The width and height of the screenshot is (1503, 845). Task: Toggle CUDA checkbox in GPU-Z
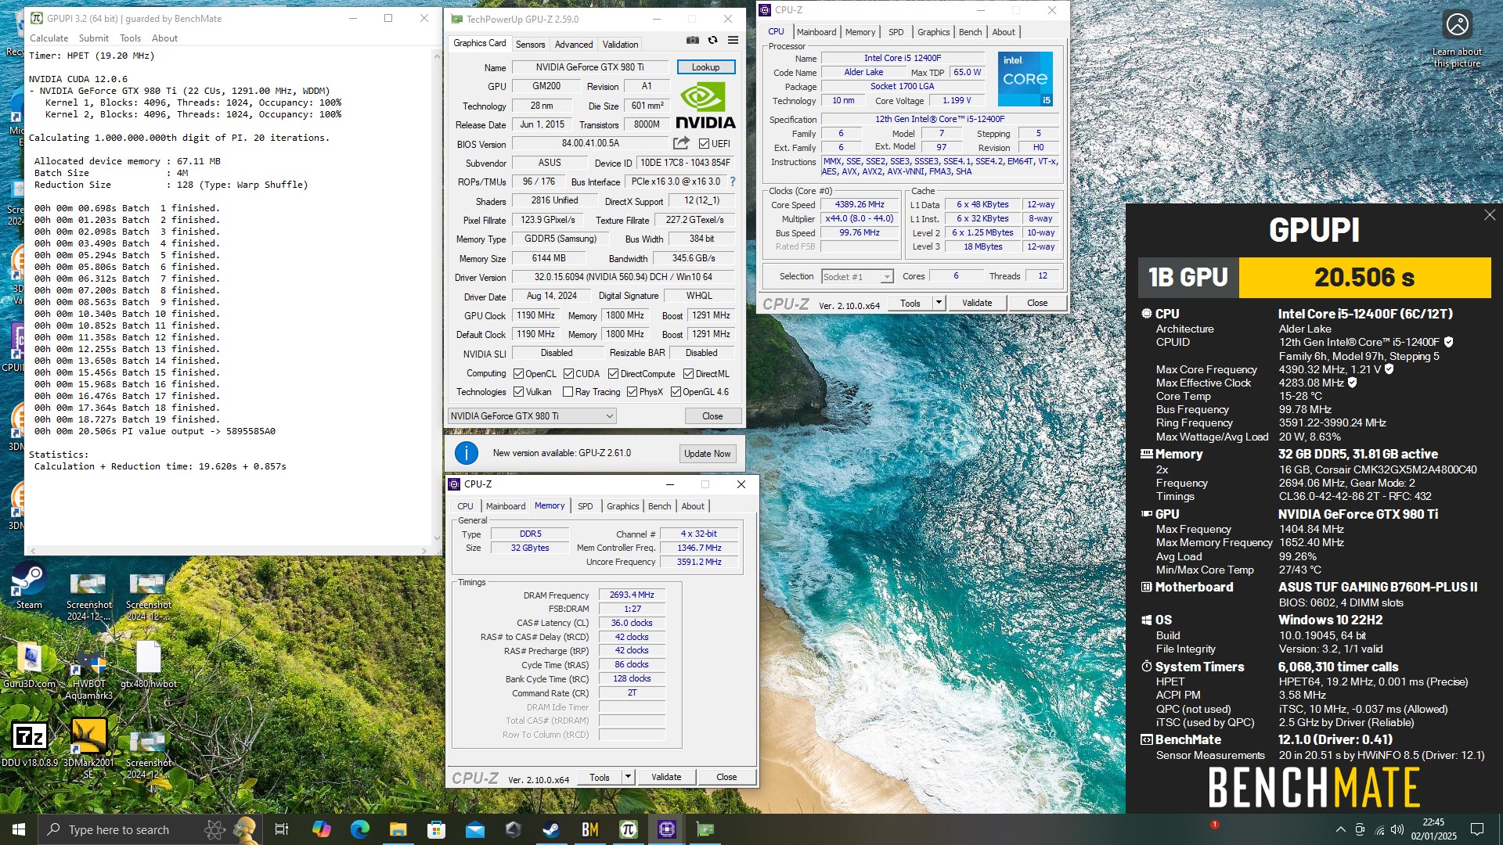[x=568, y=374]
